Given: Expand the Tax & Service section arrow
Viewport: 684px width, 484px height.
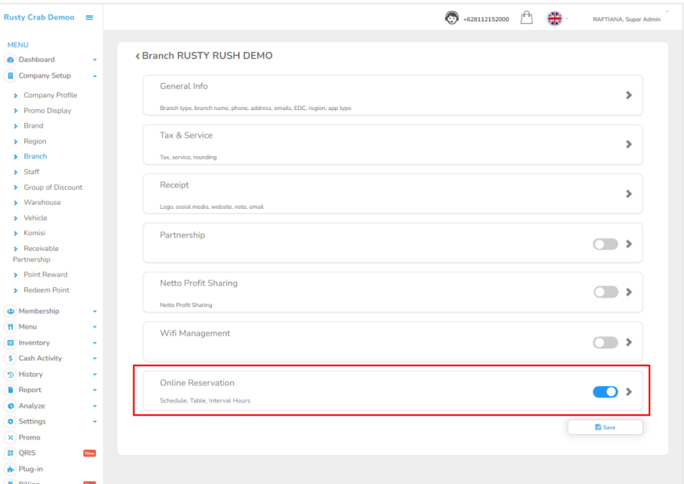Looking at the screenshot, I should (629, 144).
